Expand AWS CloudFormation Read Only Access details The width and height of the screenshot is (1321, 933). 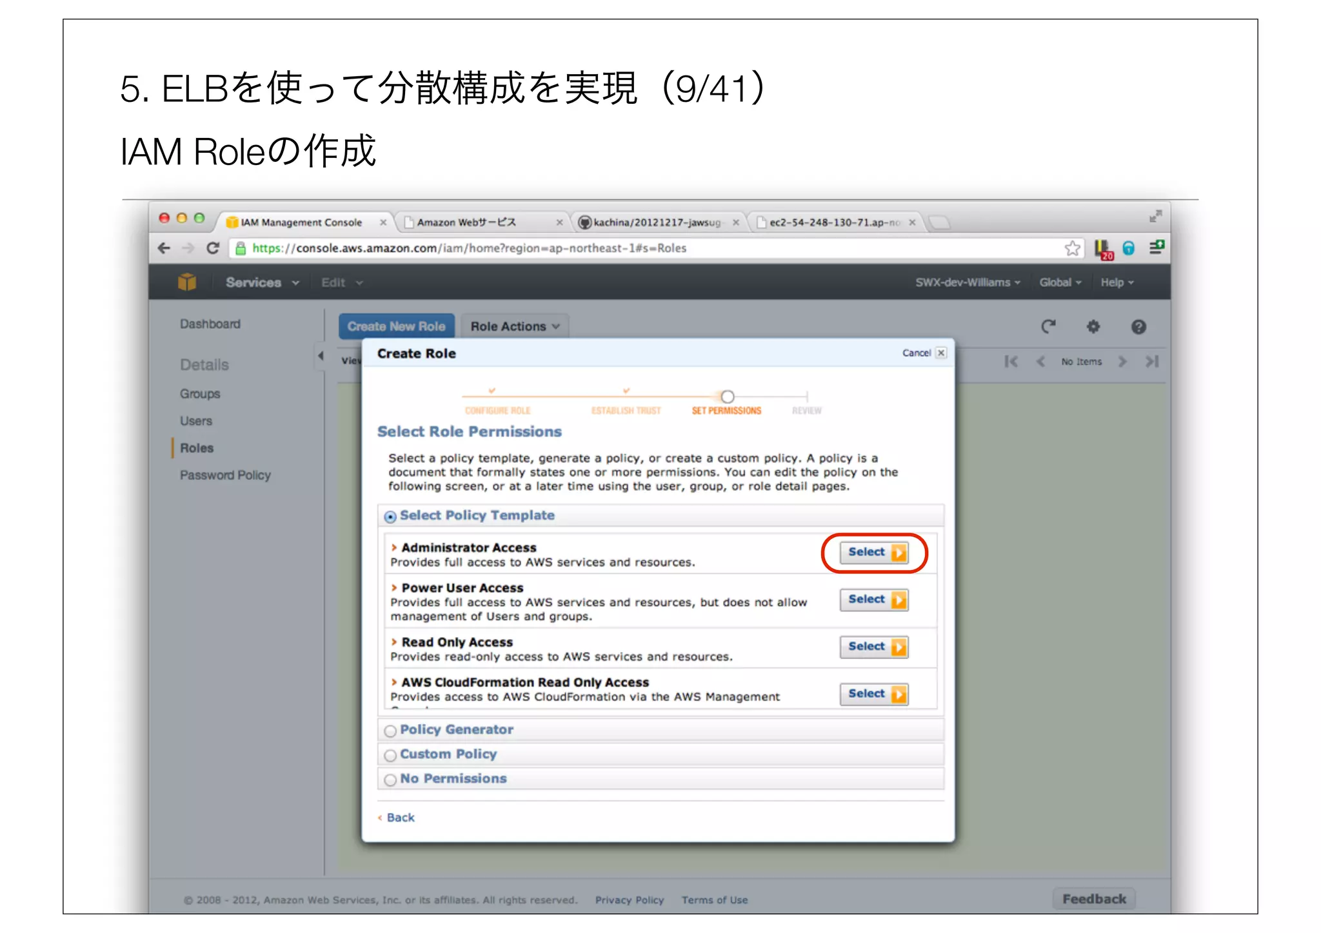pos(393,682)
